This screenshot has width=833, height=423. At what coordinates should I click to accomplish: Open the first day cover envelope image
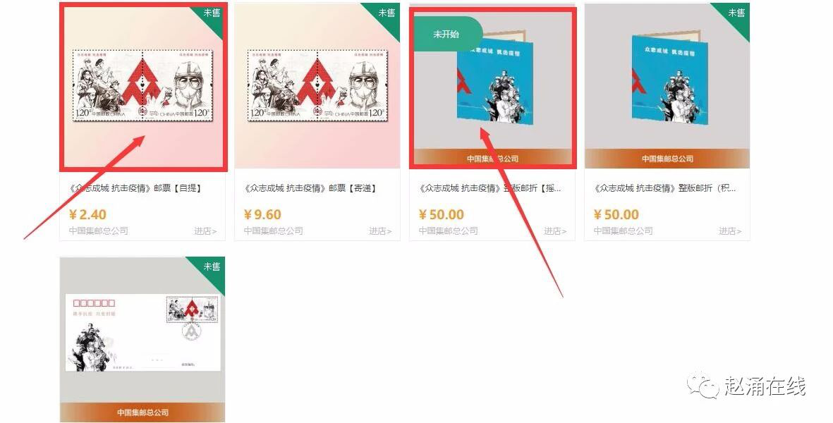click(x=142, y=340)
